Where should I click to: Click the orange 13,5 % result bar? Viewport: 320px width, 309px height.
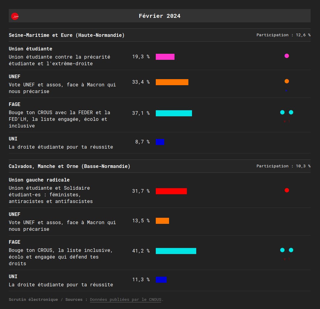pyautogui.click(x=162, y=221)
